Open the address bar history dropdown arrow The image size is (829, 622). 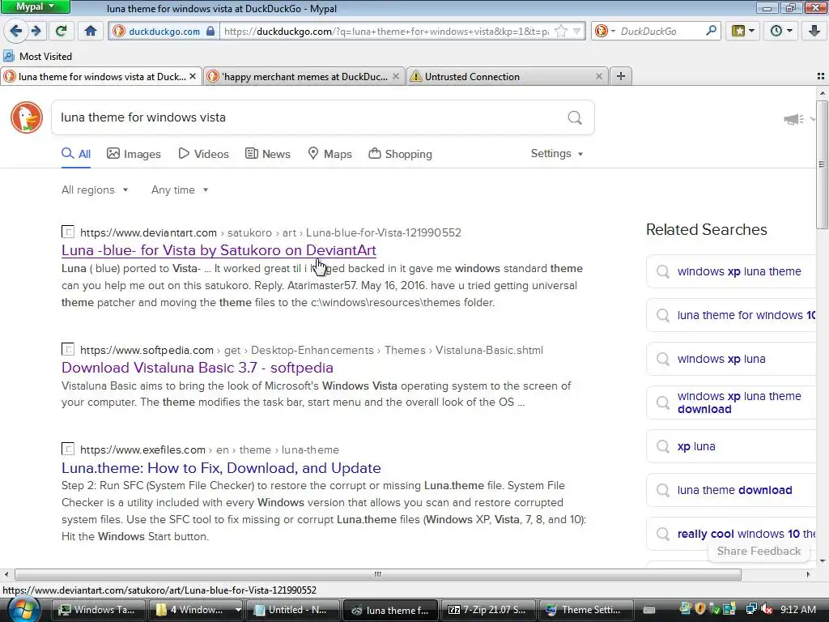pos(577,32)
